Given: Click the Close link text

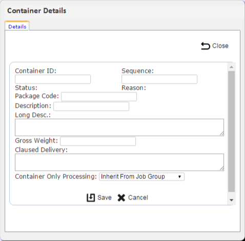Looking at the screenshot, I should point(220,46).
